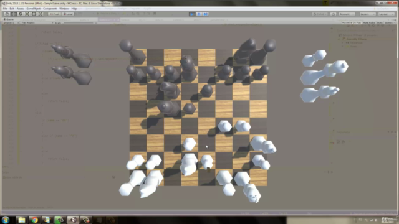Click the Windows Start button
399x224 pixels.
[6, 220]
